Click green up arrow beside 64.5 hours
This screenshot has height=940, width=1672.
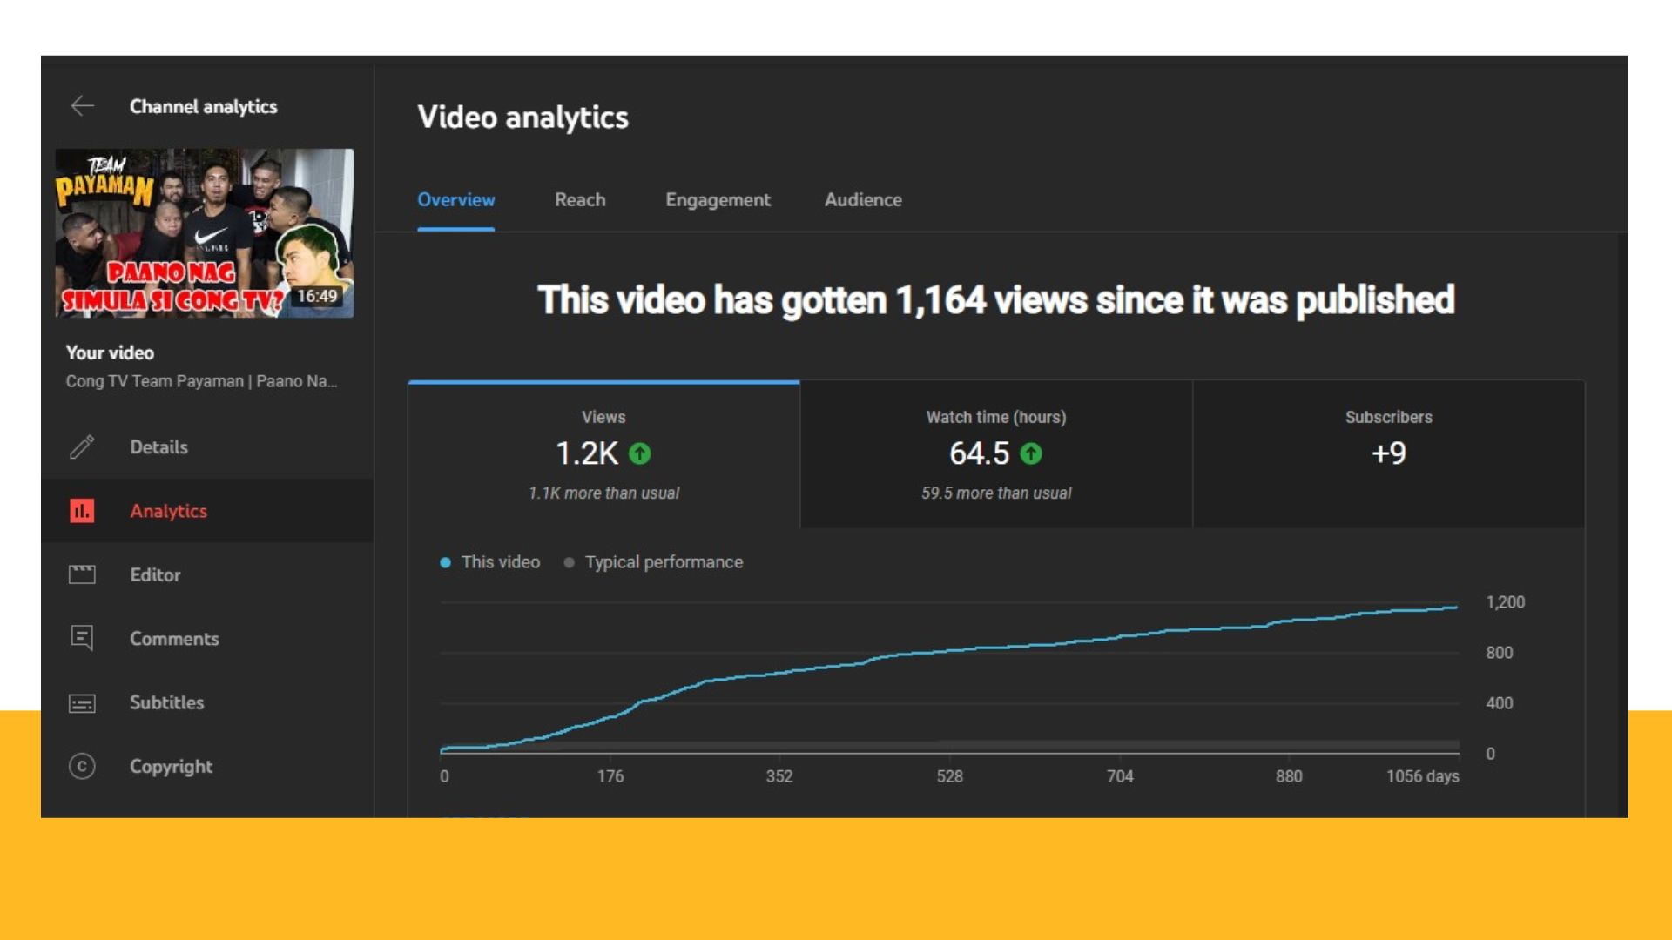click(x=1031, y=453)
